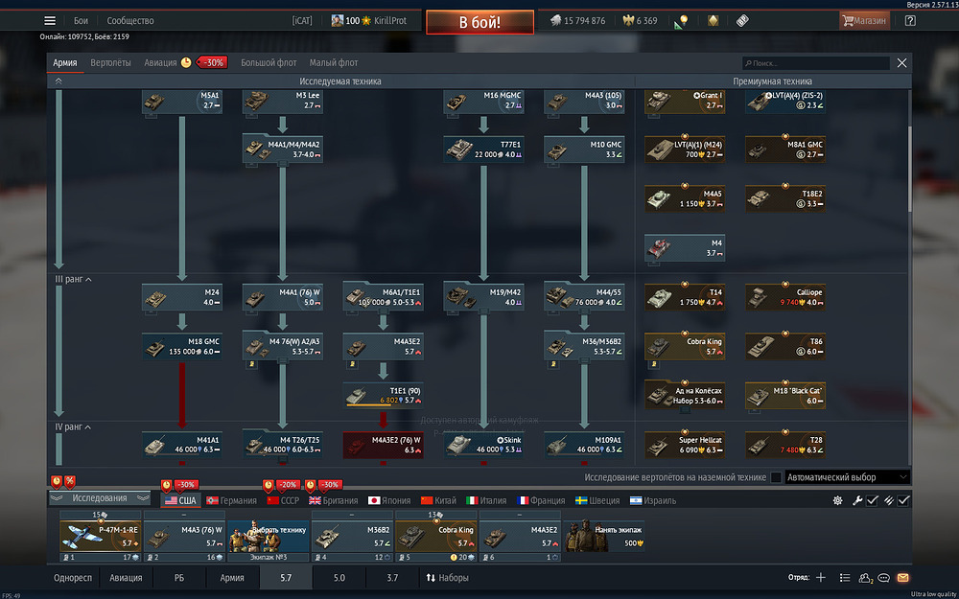The image size is (959, 599).
Task: Expand the Исследования panel
Action: click(x=100, y=498)
